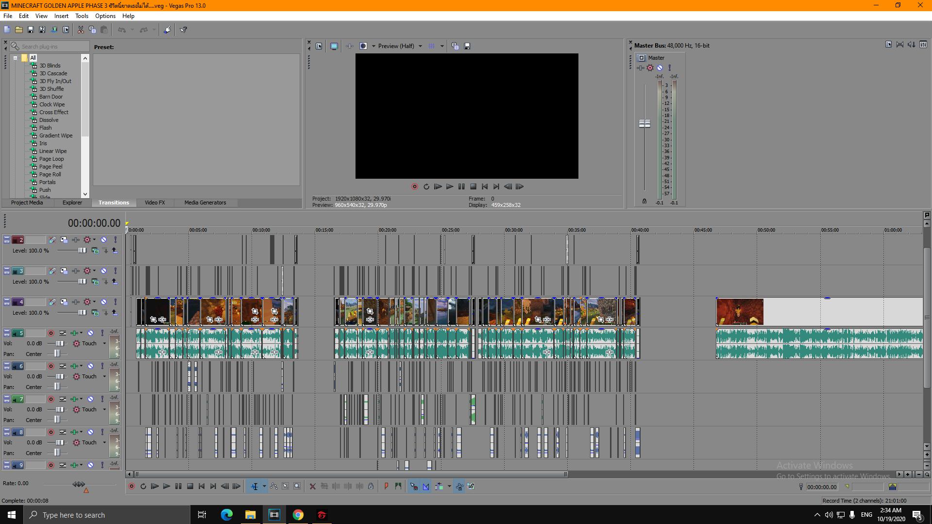The width and height of the screenshot is (932, 524).
Task: Click the Render As toolbar icon
Action: [54, 30]
